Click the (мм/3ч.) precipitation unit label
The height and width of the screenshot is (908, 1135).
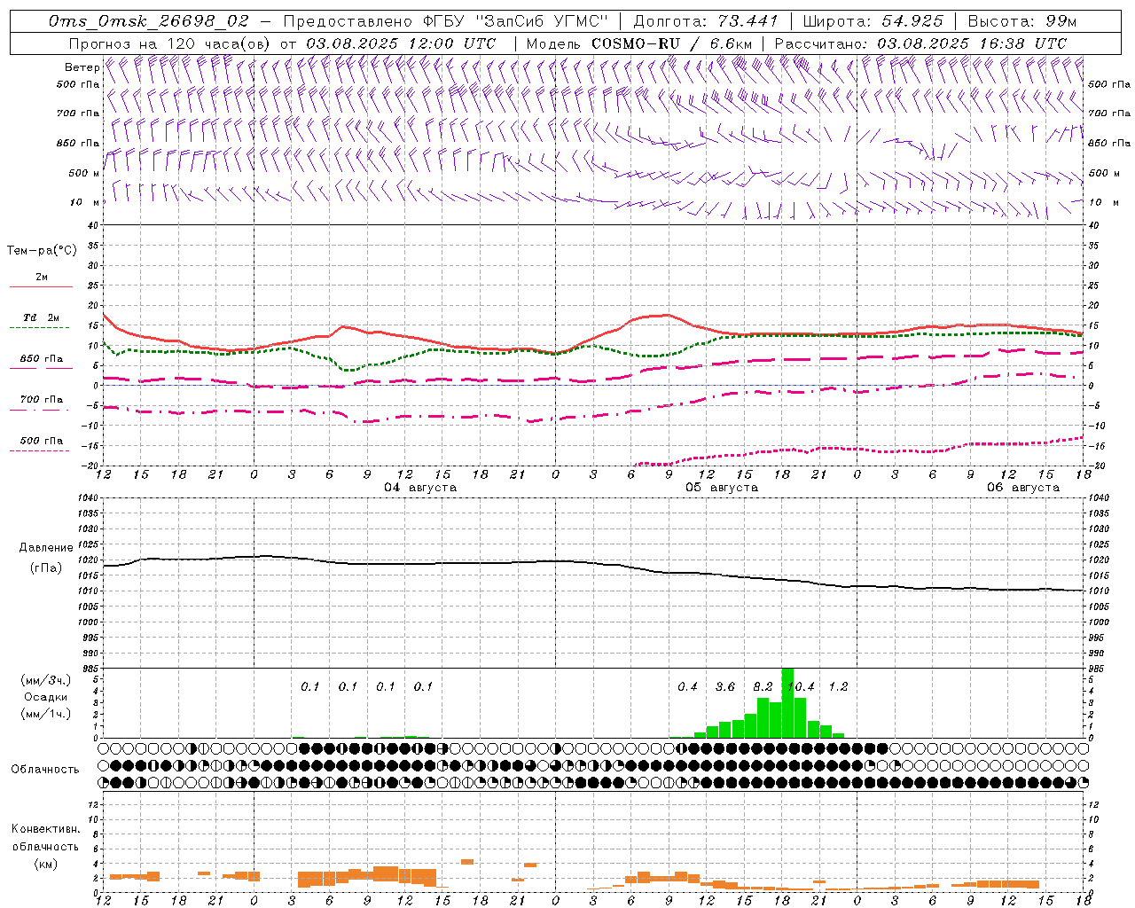click(x=46, y=680)
